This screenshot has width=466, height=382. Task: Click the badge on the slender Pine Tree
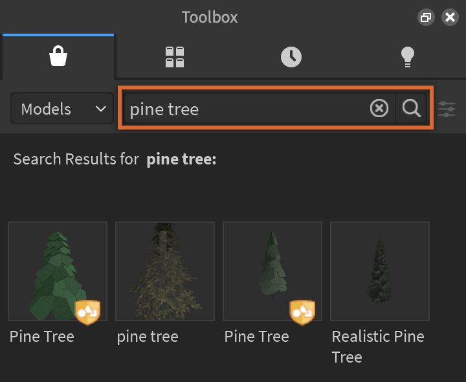302,312
